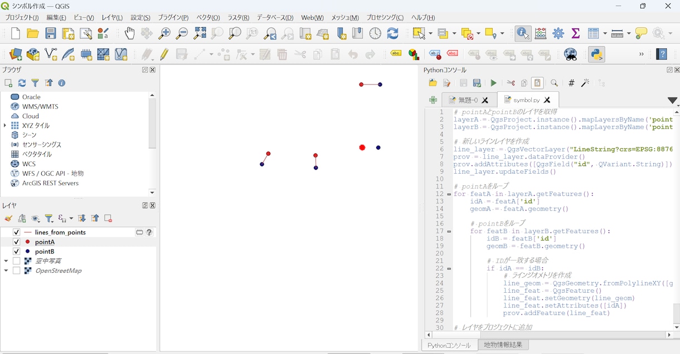Viewport: 680px width, 354px height.
Task: Enable the 空中写真 layer checkbox
Action: (16, 261)
